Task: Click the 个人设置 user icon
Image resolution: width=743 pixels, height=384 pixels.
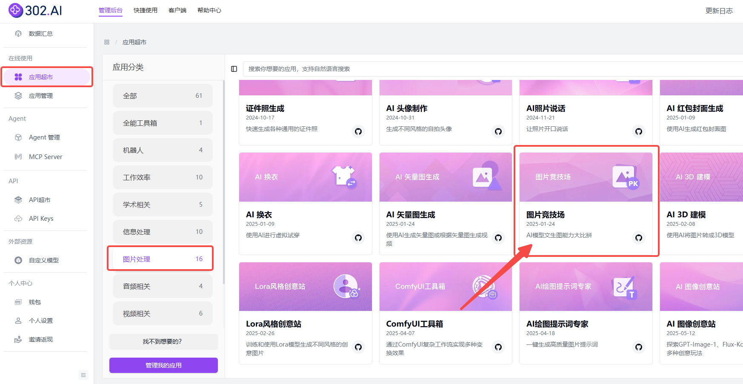Action: point(18,321)
